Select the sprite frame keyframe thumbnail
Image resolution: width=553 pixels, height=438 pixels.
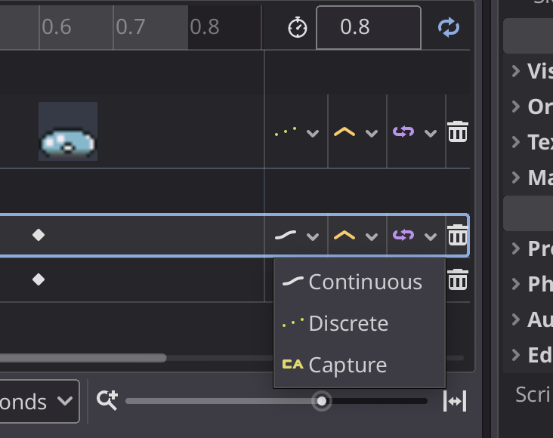68,131
